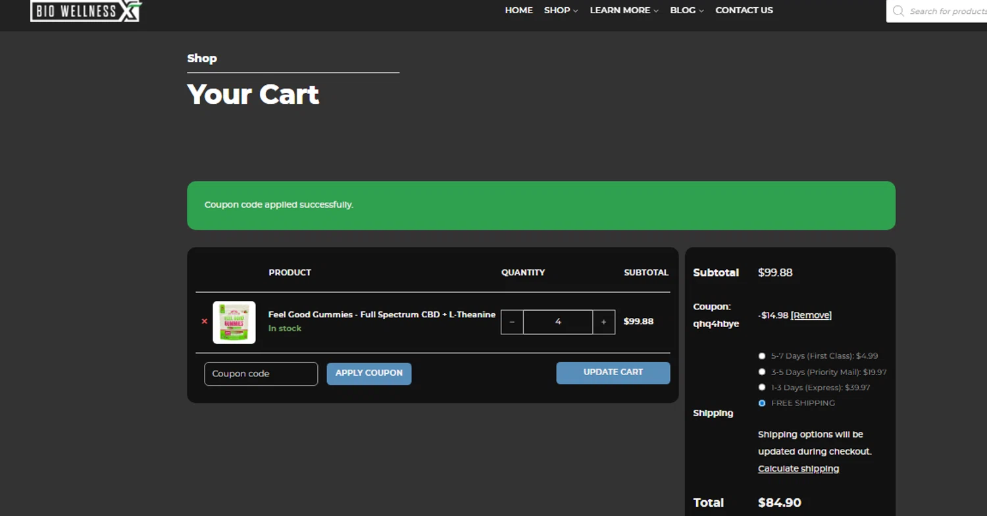987x516 pixels.
Task: Open the Calculate shipping link
Action: [x=798, y=469]
